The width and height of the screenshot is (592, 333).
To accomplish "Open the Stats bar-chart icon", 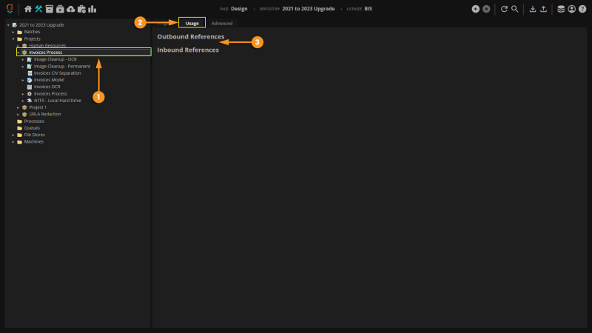I will 92,9.
